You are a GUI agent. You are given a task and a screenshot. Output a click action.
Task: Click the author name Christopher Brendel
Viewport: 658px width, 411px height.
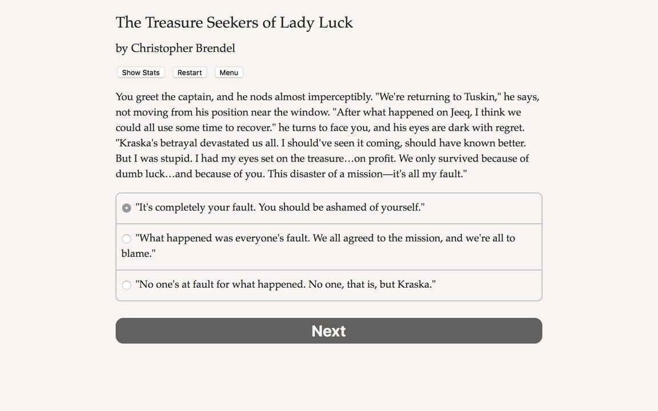click(175, 49)
